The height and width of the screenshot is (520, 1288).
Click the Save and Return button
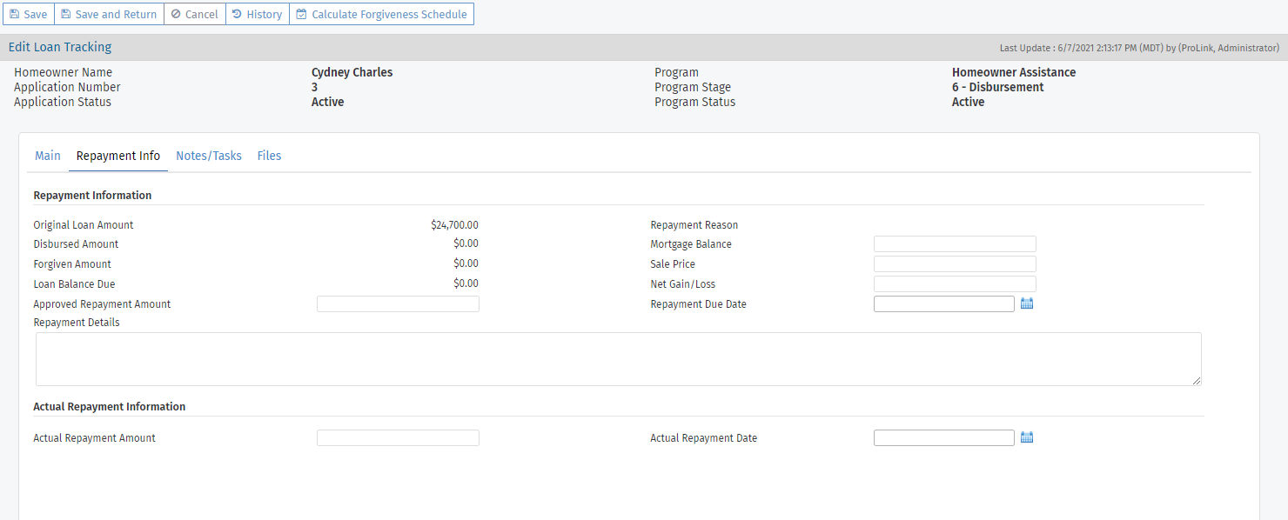[108, 13]
